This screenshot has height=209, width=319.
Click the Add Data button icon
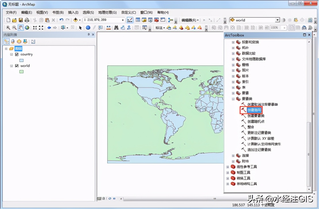pyautogui.click(x=76, y=20)
